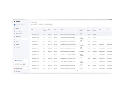Click the User Sentiment column header

tap(94, 30)
